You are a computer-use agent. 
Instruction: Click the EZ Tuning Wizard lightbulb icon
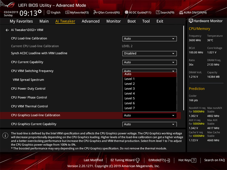137,160
